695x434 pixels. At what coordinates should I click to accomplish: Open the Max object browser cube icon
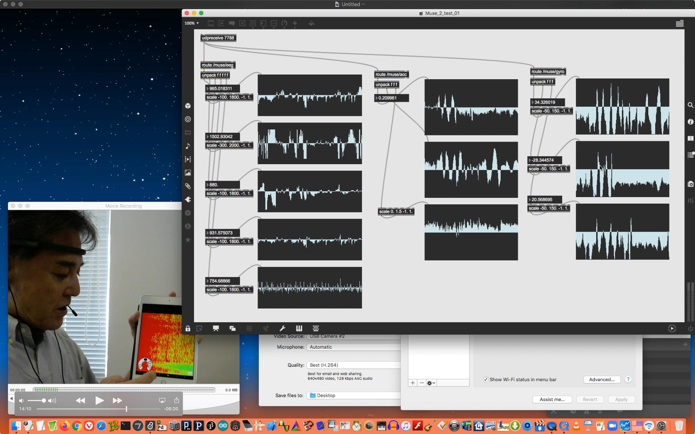(188, 106)
